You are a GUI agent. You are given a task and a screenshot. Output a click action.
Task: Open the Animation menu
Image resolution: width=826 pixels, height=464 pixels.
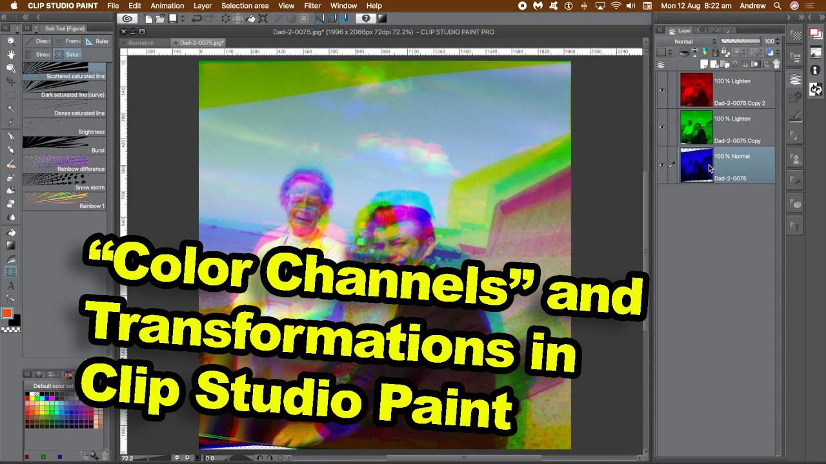(x=167, y=6)
